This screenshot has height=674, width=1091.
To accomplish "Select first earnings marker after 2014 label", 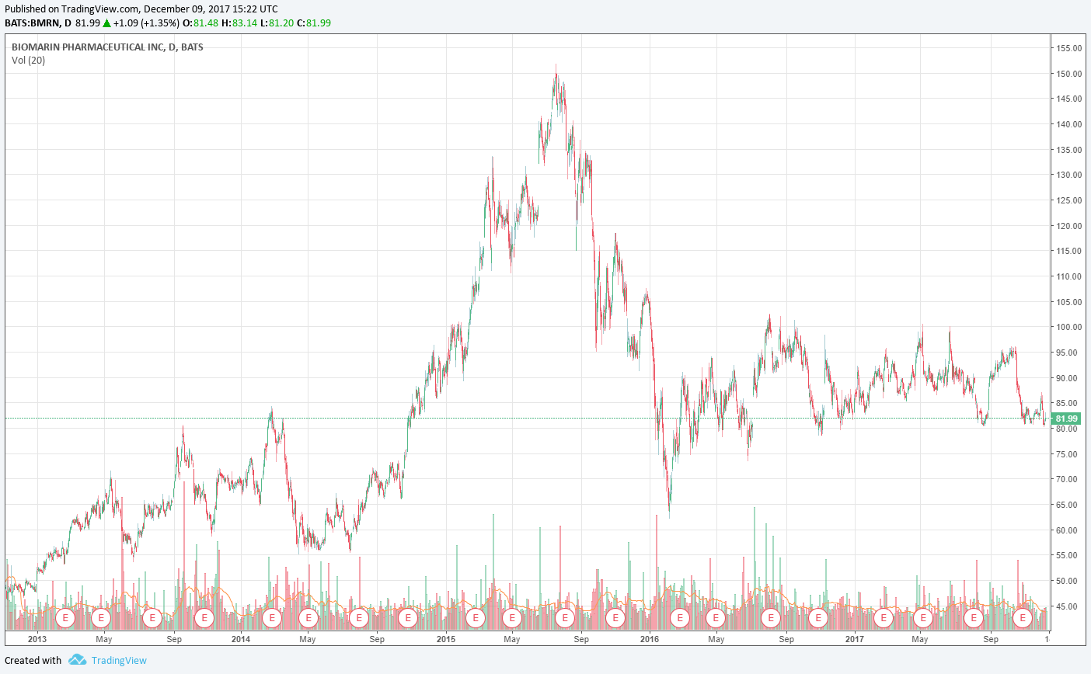I will (272, 618).
